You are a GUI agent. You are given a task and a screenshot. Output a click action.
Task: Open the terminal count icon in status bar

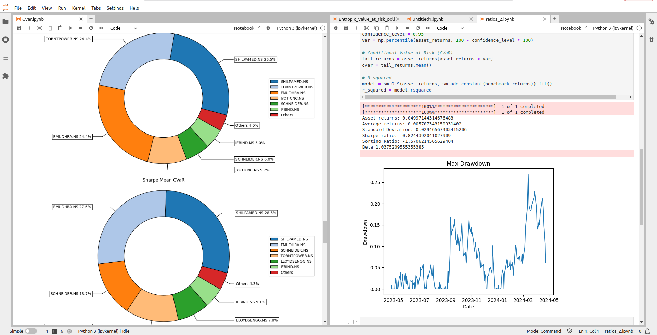pyautogui.click(x=55, y=331)
